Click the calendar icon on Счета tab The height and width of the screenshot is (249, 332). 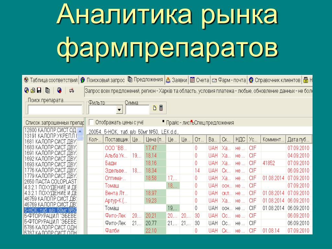coord(192,80)
